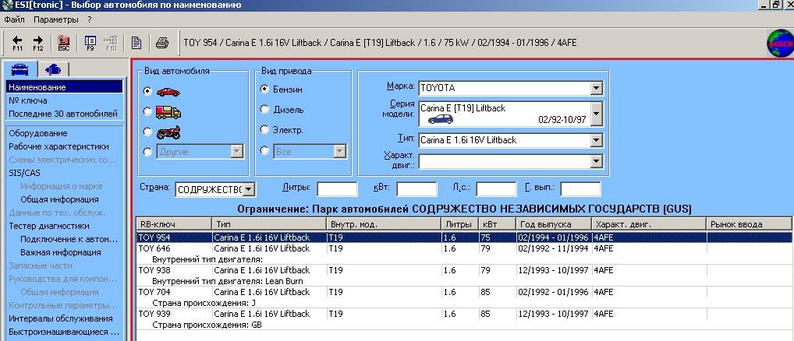Choose the Электр. drive type option
The image size is (794, 341).
pyautogui.click(x=265, y=130)
